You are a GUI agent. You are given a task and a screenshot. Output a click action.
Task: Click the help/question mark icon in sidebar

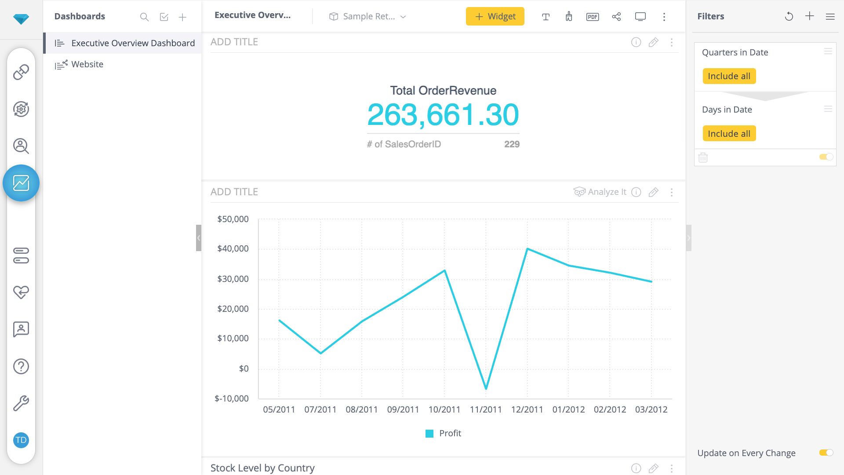click(x=20, y=366)
